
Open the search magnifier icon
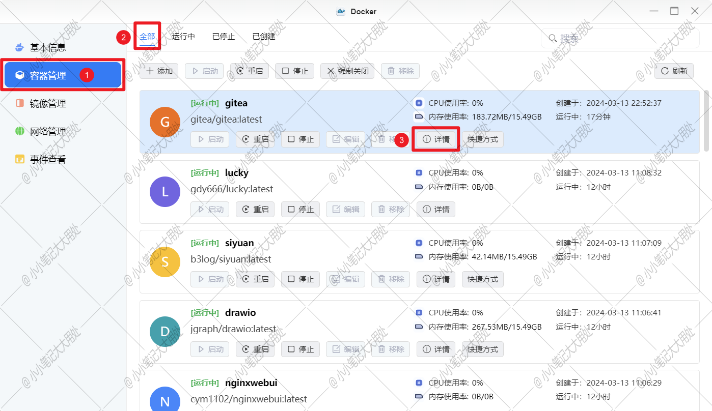552,38
